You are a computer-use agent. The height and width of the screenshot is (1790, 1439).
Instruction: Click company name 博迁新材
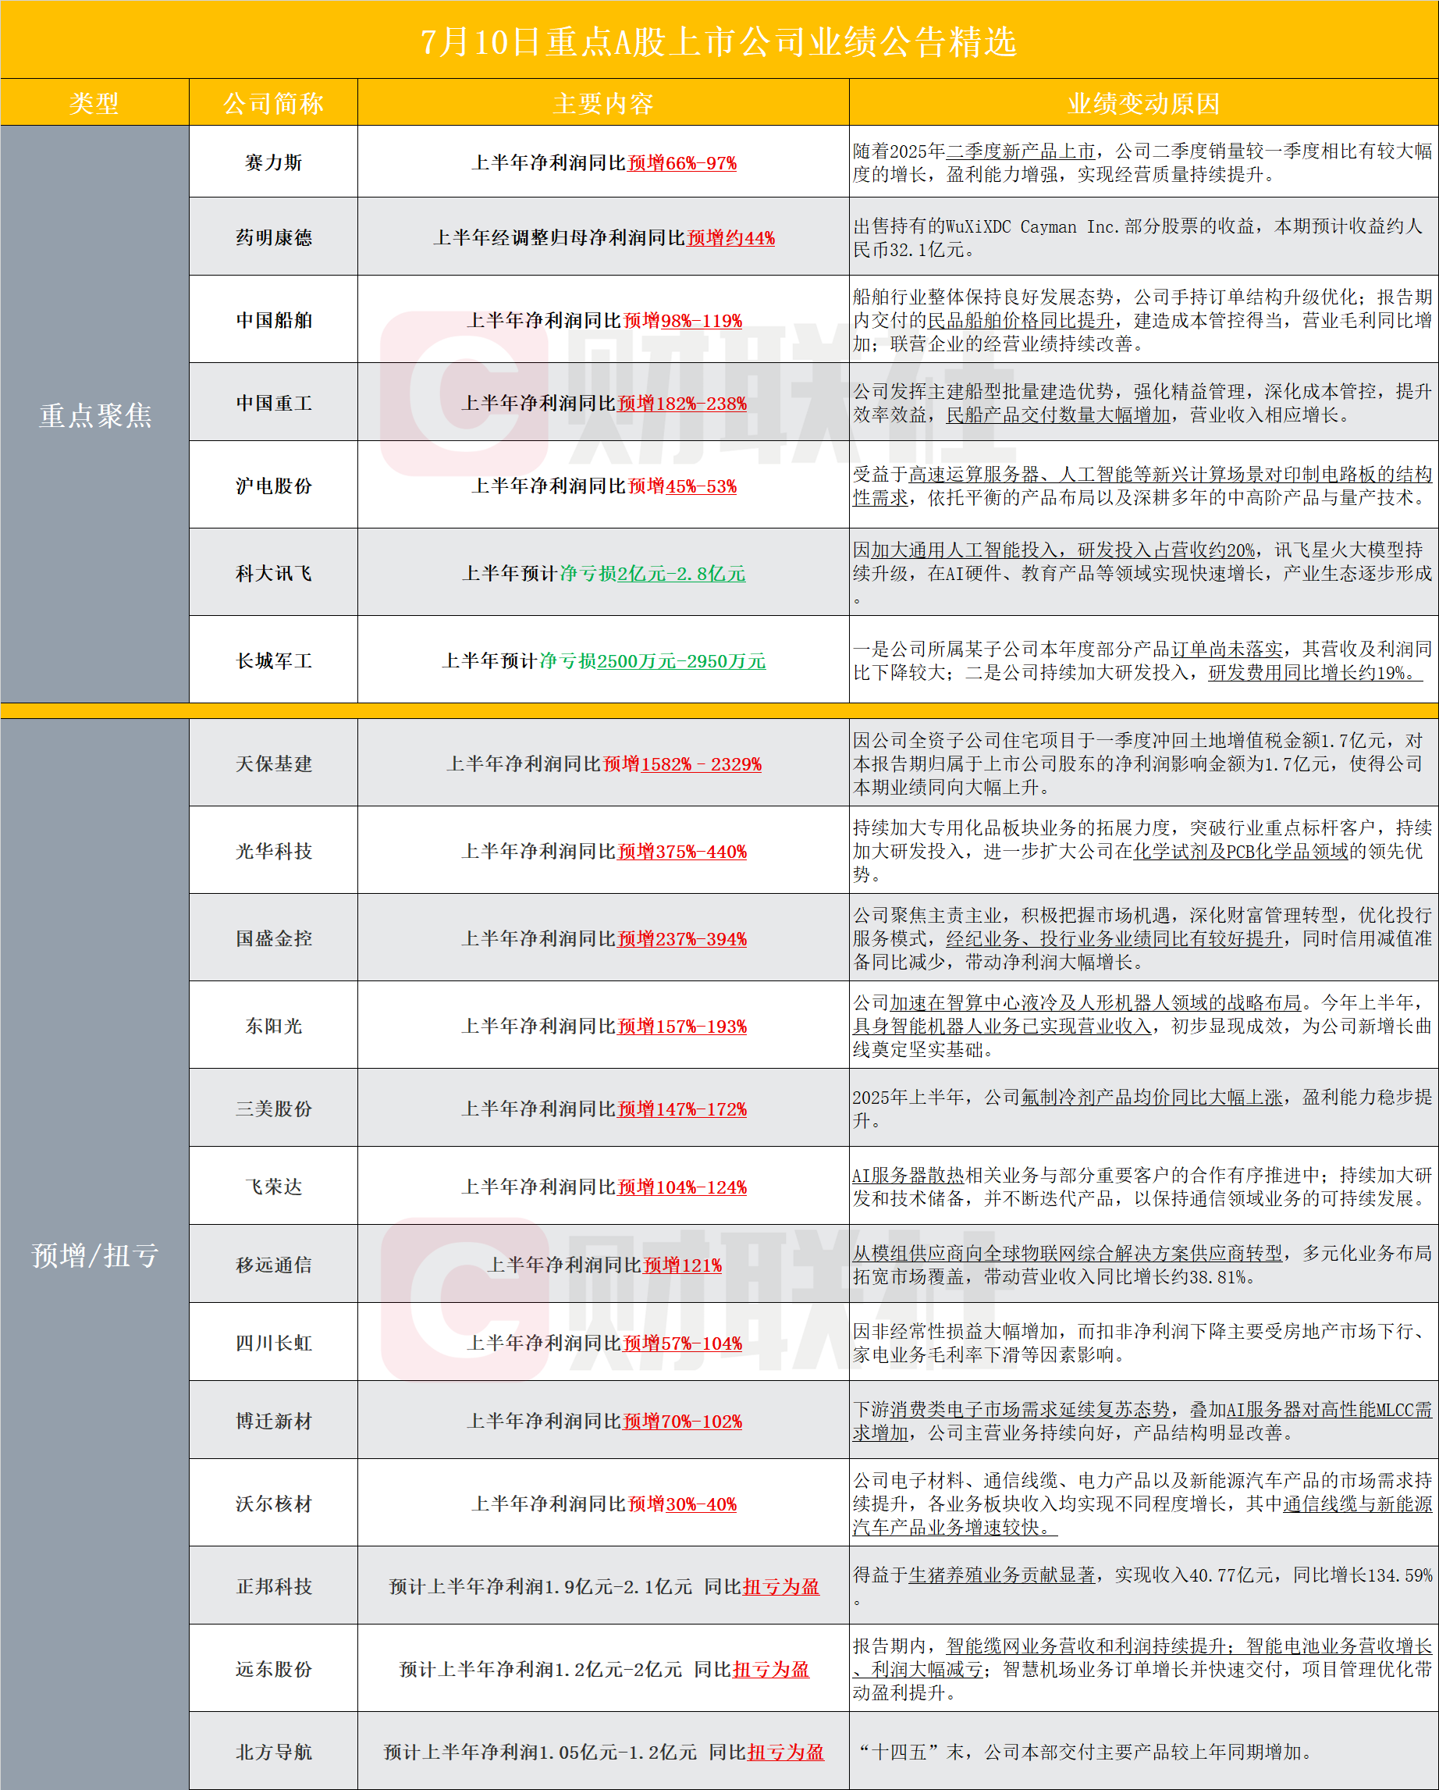[x=273, y=1421]
